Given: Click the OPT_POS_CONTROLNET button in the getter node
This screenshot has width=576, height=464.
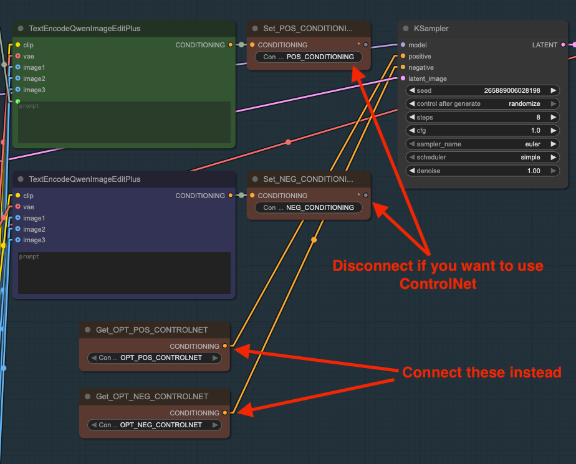Looking at the screenshot, I should tap(154, 357).
